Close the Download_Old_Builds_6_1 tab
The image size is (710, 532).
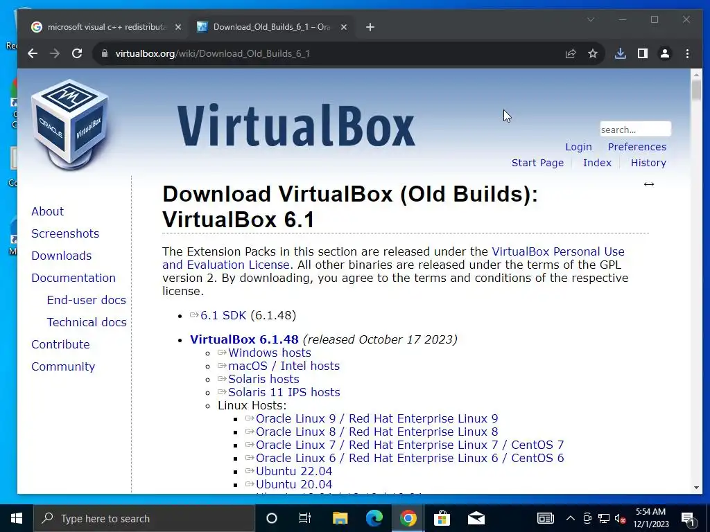tap(344, 27)
